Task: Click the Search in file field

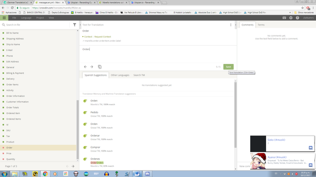Action: tap(36, 25)
